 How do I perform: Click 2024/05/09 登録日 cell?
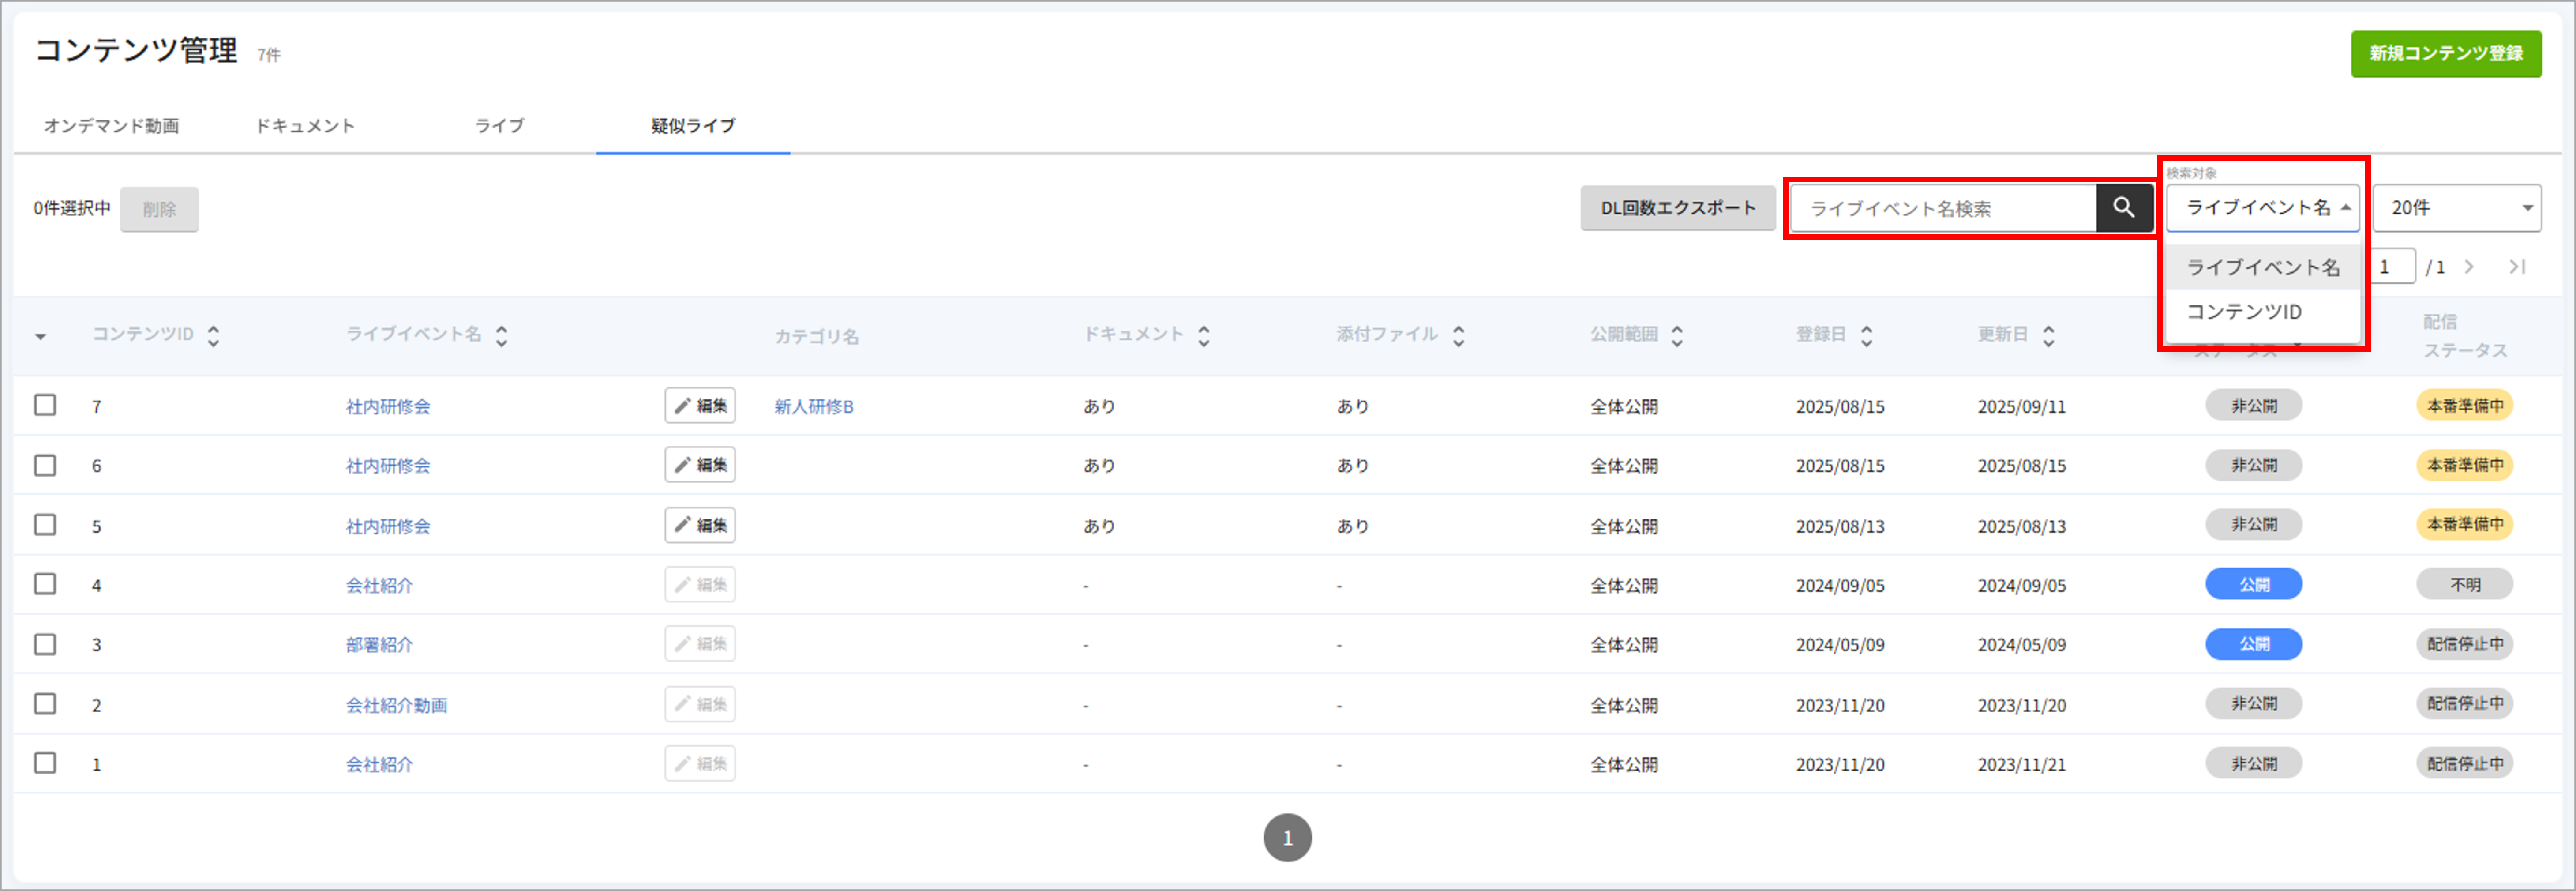[1840, 645]
